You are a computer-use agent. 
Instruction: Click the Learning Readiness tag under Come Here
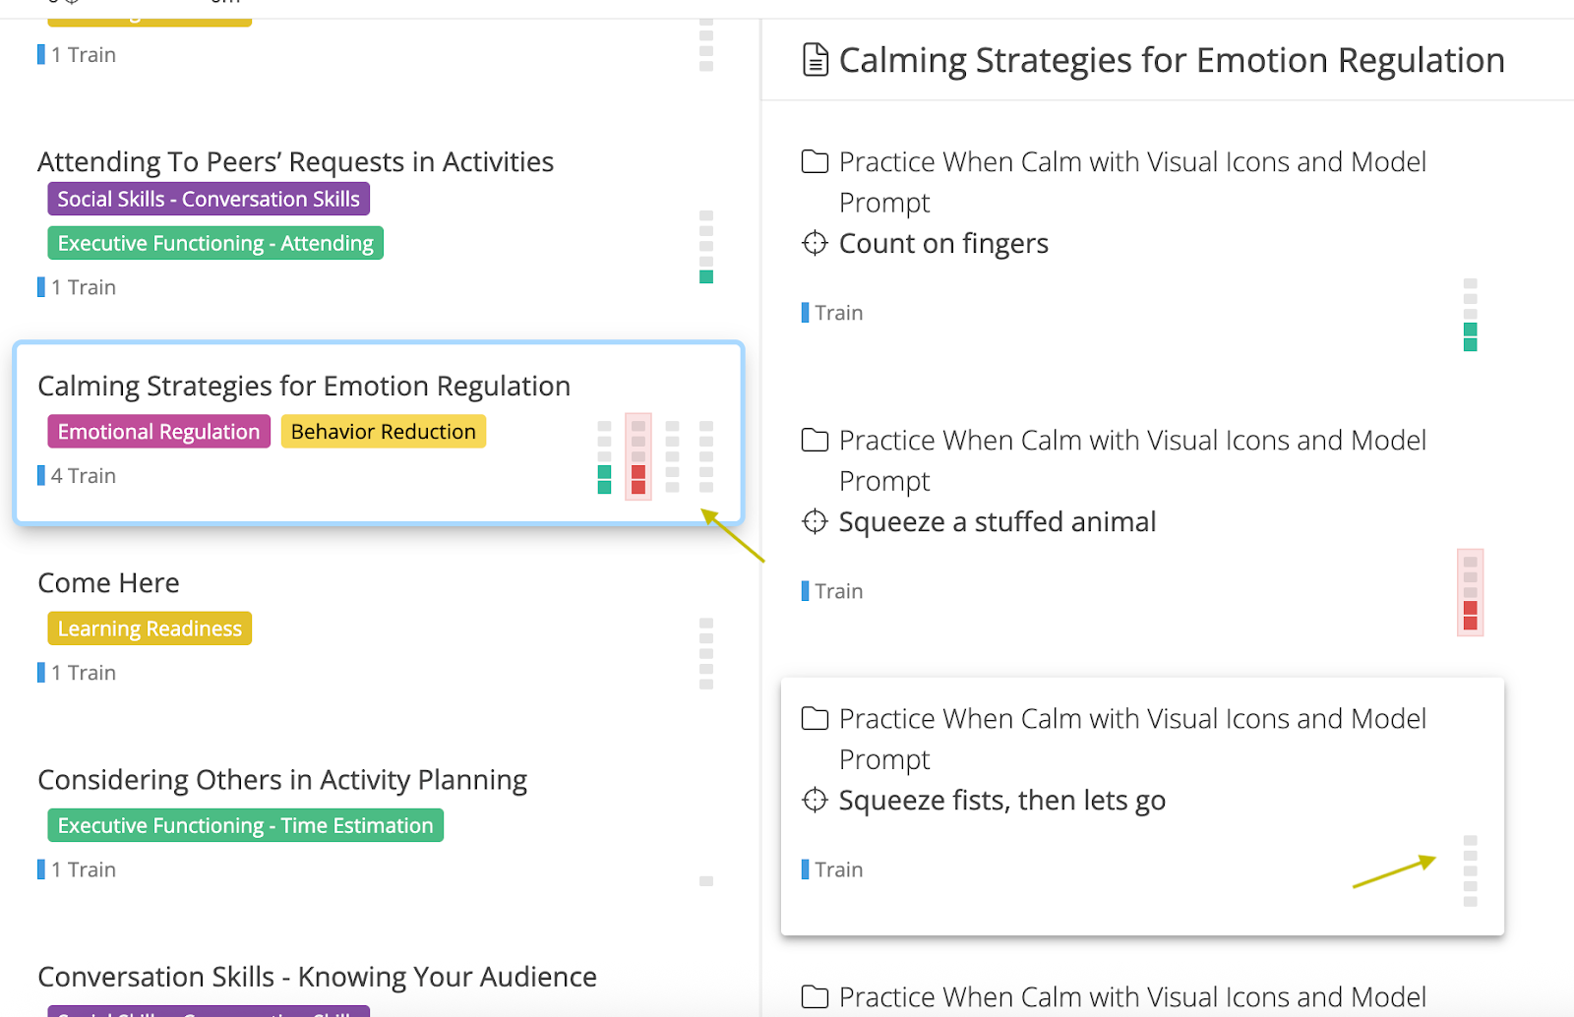150,628
